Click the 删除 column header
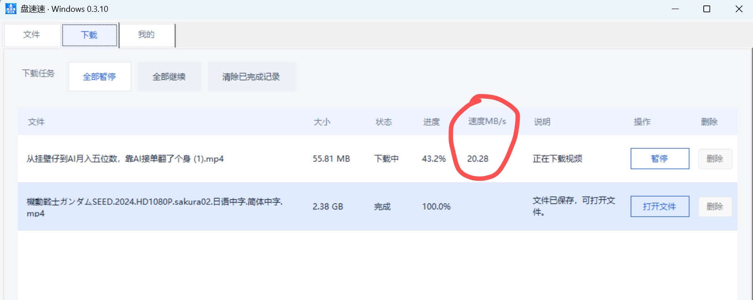Viewport: 753px width, 300px height. (709, 122)
